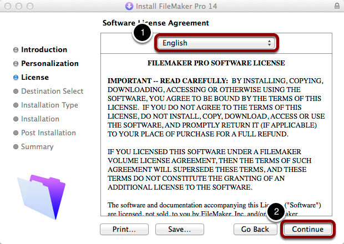This screenshot has width=344, height=244.
Task: Select the Summary step
Action: [37, 146]
